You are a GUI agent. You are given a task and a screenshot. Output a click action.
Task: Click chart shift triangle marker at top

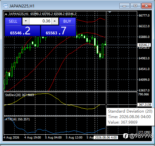[110, 12]
